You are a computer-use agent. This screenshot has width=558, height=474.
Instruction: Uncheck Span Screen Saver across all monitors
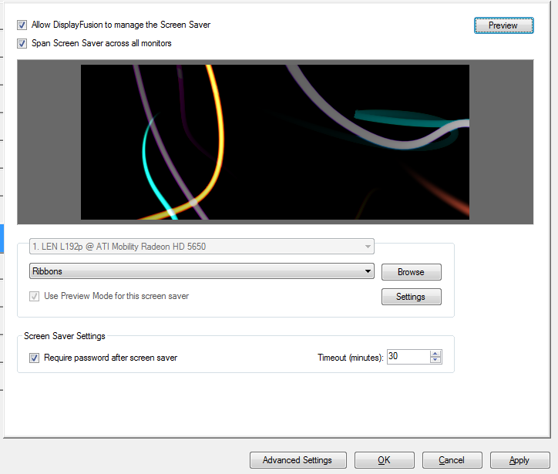tap(22, 44)
